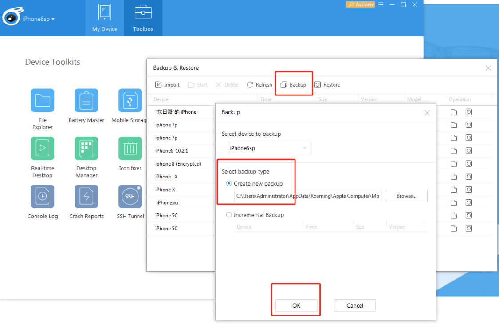Open folder icon for the first backup row
This screenshot has width=499, height=332.
[453, 112]
